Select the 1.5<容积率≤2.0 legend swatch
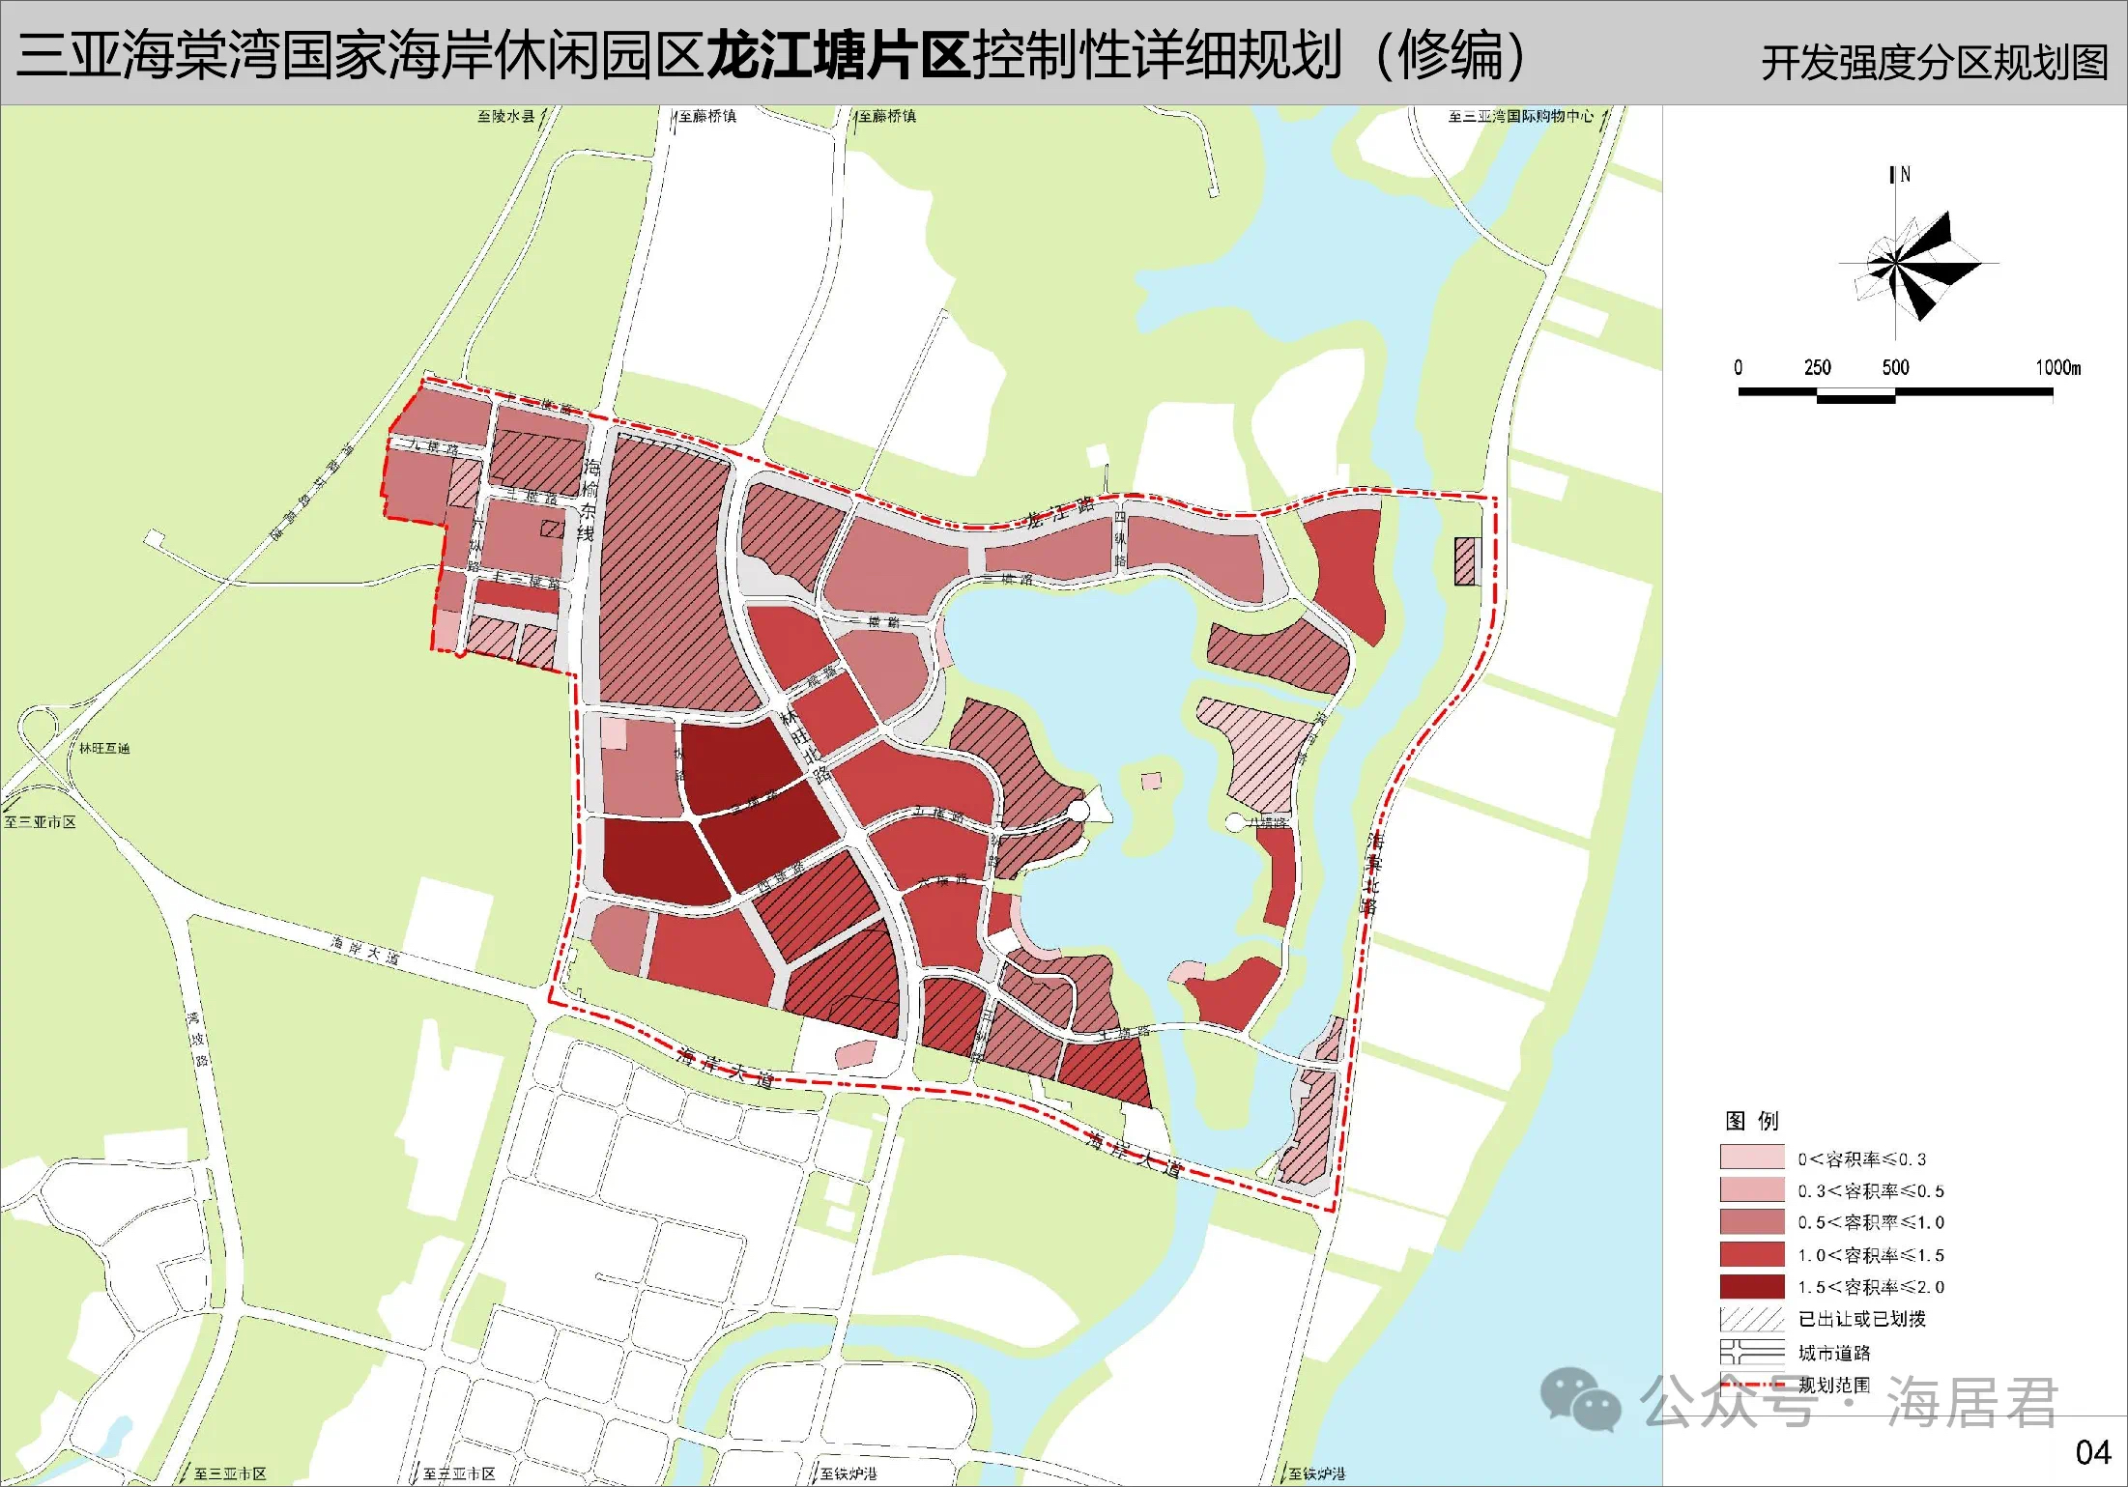Screen dimensions: 2128x1487 point(1751,1286)
